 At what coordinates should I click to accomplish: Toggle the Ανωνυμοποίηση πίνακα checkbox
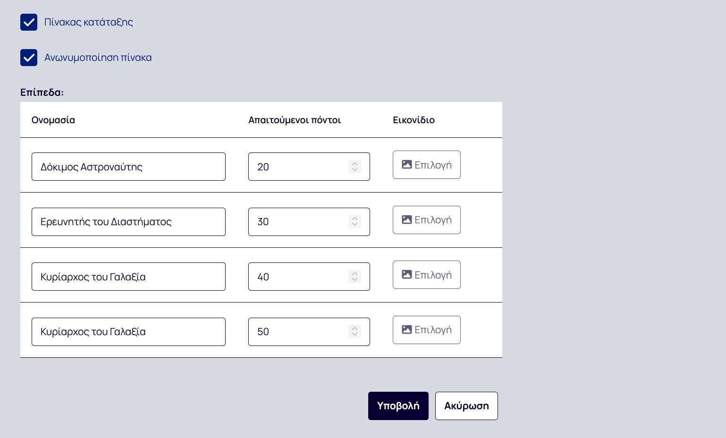pyautogui.click(x=29, y=58)
